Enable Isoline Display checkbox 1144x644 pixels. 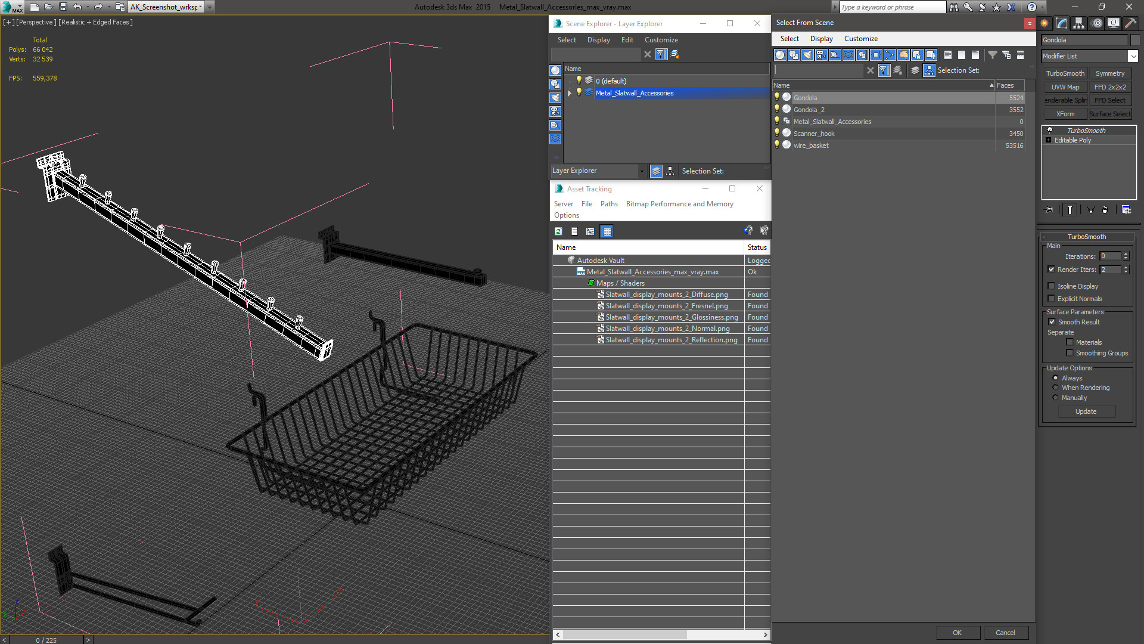[x=1052, y=286]
